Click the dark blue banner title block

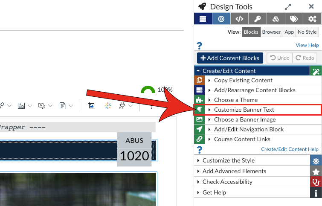coord(58,151)
